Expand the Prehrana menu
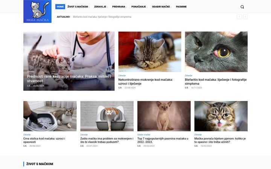Screen dimensions: 271x169 119,6
